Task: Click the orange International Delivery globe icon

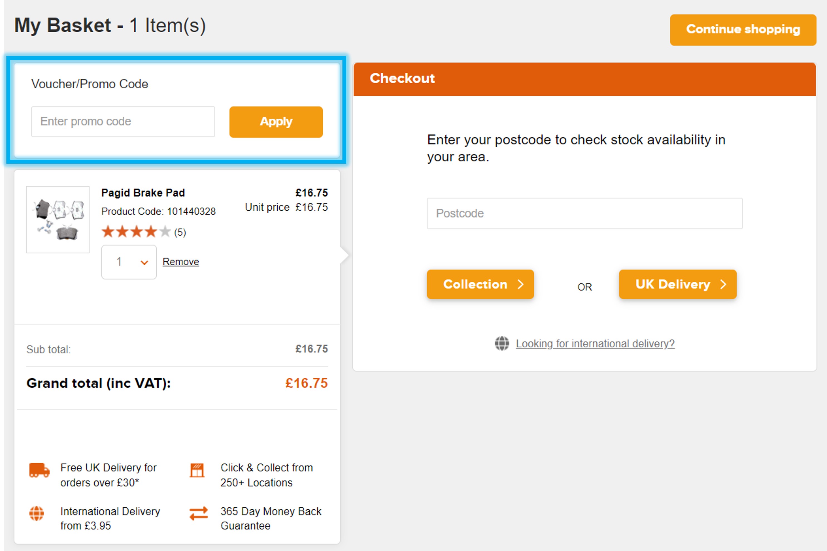Action: pyautogui.click(x=37, y=513)
